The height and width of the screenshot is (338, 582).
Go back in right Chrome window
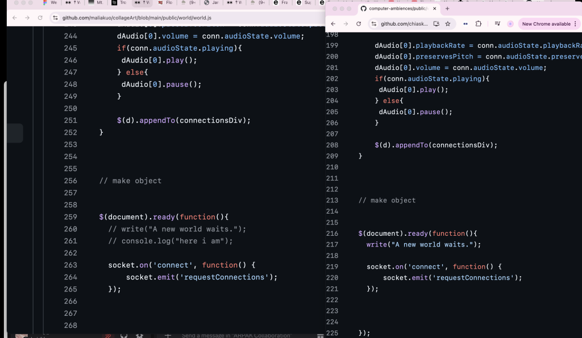tap(333, 24)
